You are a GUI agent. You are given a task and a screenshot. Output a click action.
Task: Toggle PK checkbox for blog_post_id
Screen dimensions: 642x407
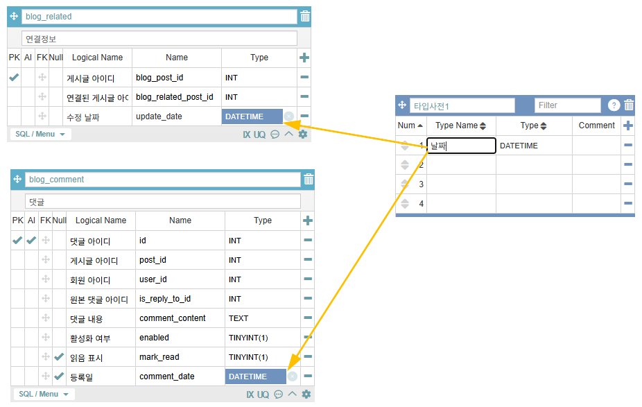(x=14, y=78)
